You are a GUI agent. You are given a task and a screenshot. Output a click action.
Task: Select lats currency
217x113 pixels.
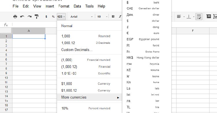[147, 88]
